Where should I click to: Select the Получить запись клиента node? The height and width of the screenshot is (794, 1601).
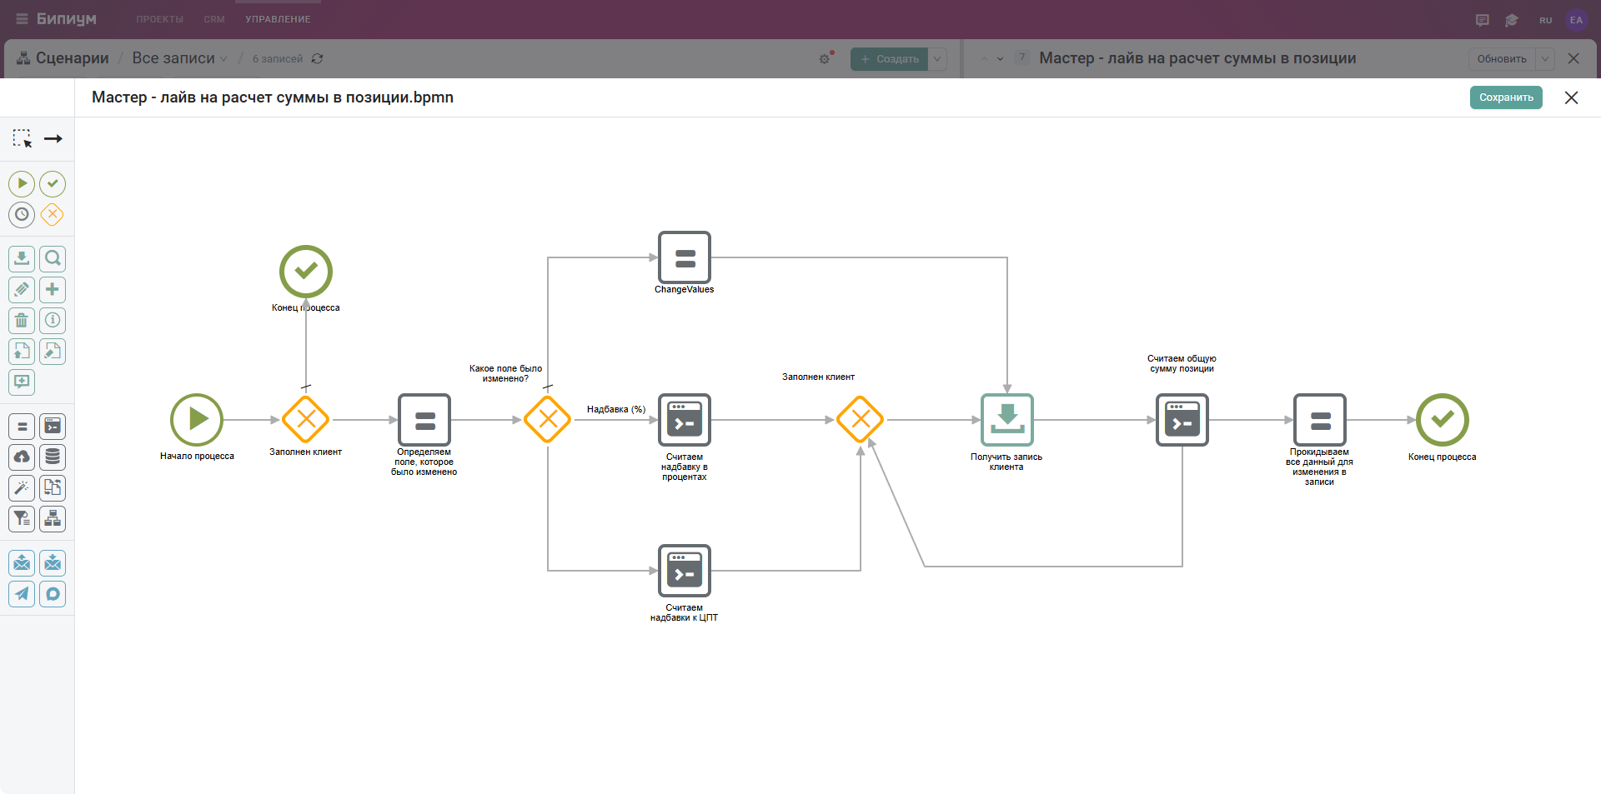coord(1007,419)
